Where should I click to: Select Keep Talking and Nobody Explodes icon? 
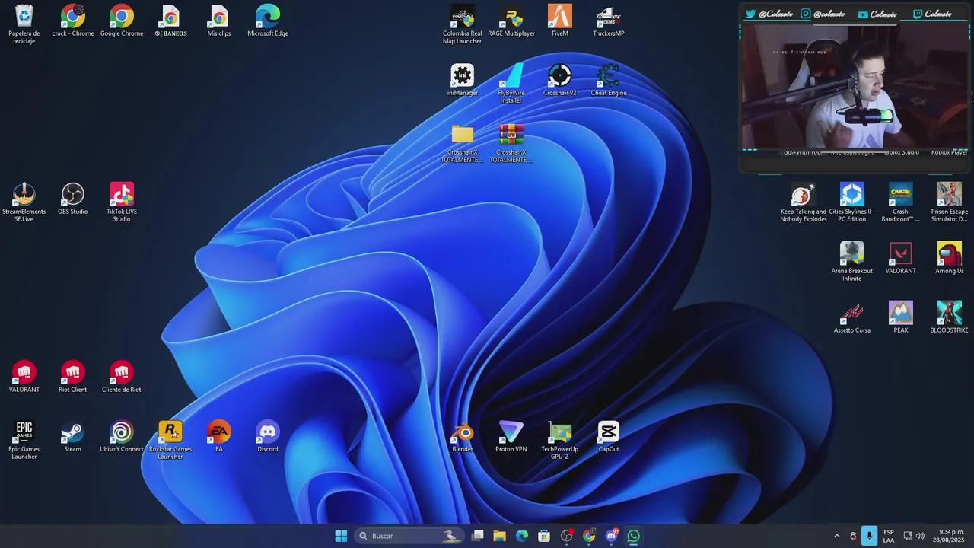pyautogui.click(x=804, y=202)
